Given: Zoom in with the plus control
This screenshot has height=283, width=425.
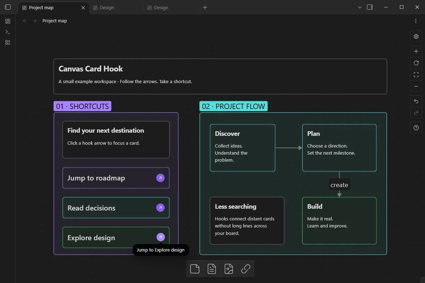Looking at the screenshot, I should [416, 51].
